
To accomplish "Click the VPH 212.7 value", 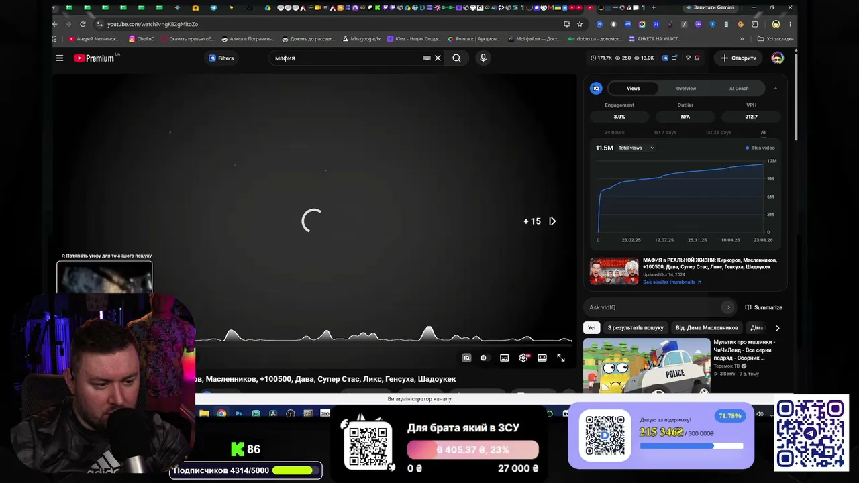I will pos(751,117).
